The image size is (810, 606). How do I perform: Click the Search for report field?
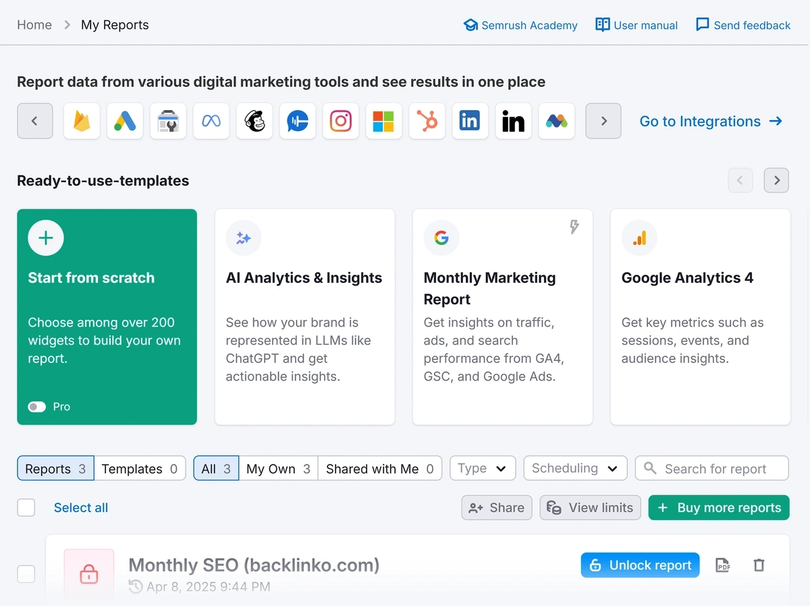712,468
